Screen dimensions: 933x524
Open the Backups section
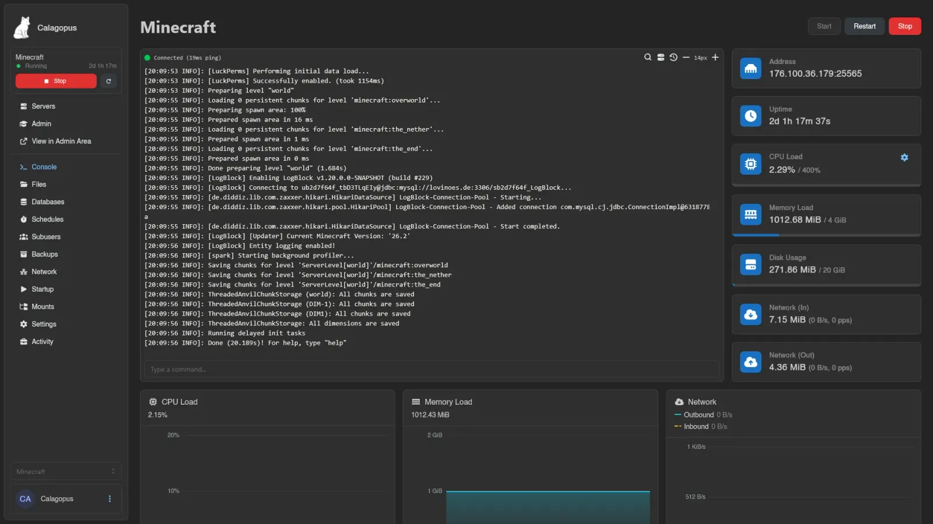tap(66, 254)
